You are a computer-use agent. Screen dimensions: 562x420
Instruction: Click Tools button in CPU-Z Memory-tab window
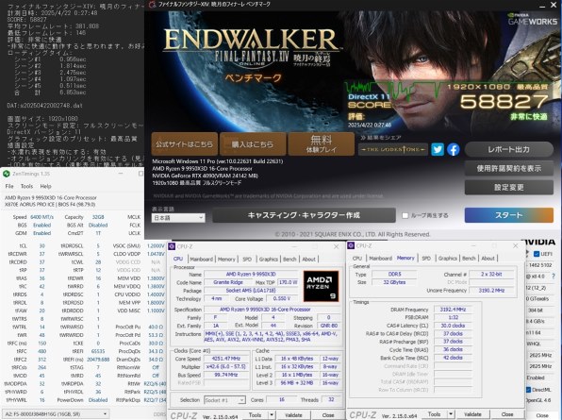(434, 414)
